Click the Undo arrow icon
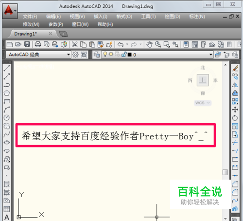 tap(121, 44)
